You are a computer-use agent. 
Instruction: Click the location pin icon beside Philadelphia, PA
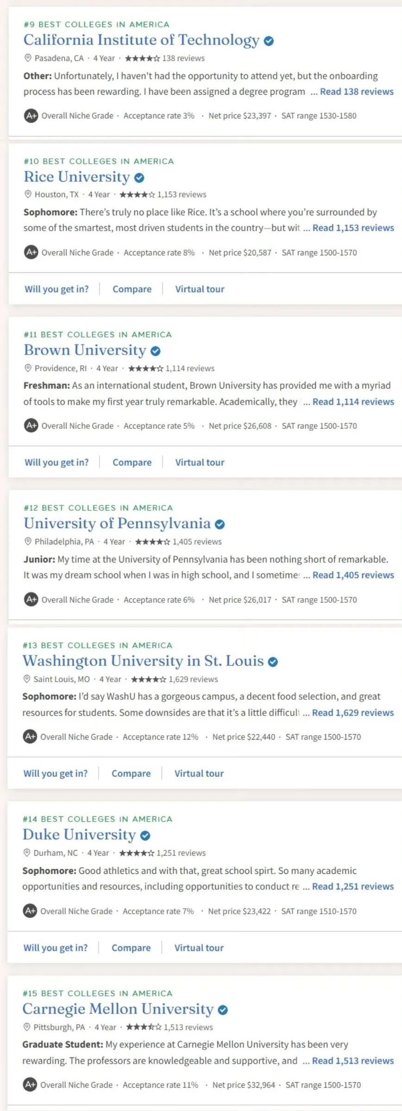point(28,541)
